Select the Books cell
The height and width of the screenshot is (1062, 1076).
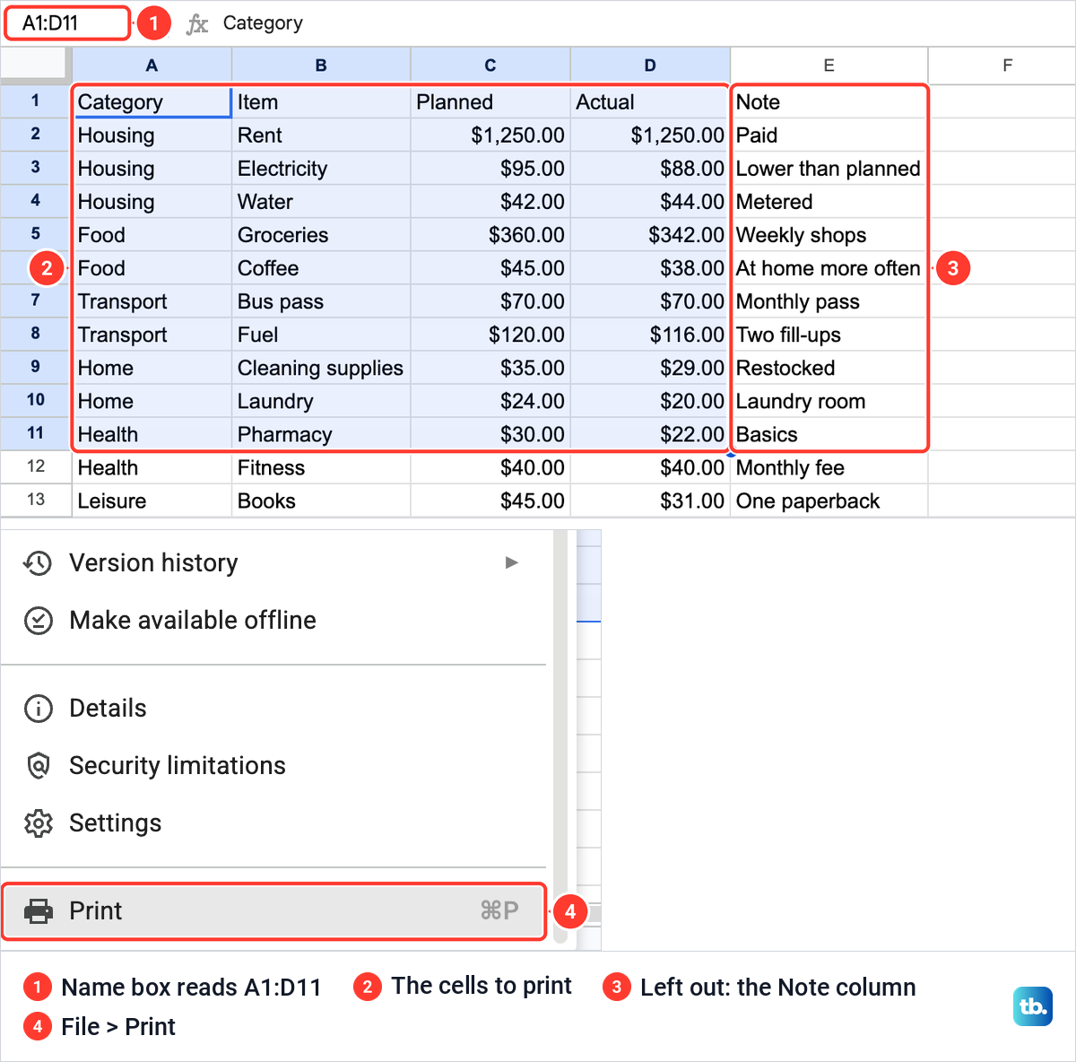point(321,500)
